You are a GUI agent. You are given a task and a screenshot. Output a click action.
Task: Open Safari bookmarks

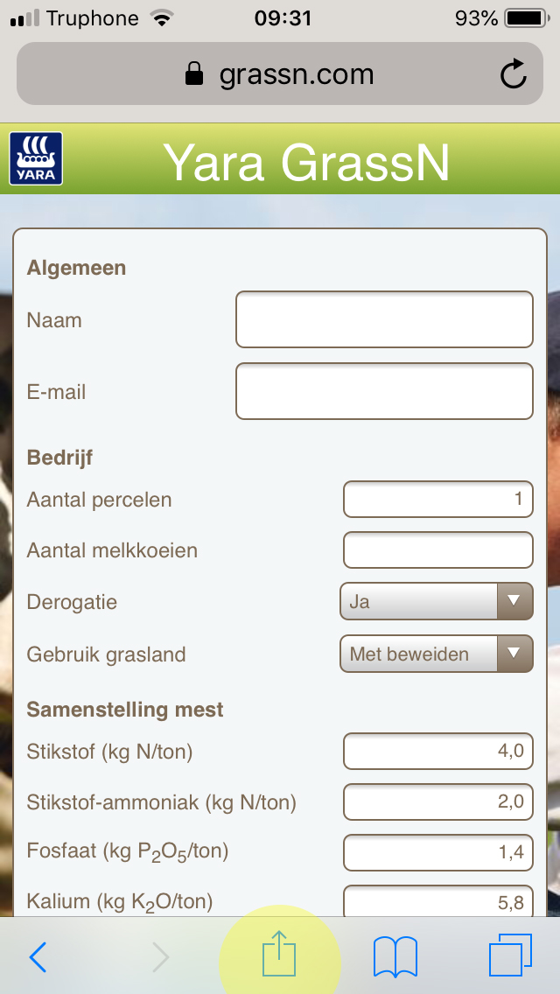(x=395, y=955)
